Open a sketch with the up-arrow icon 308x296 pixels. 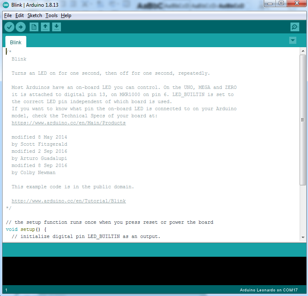point(45,27)
